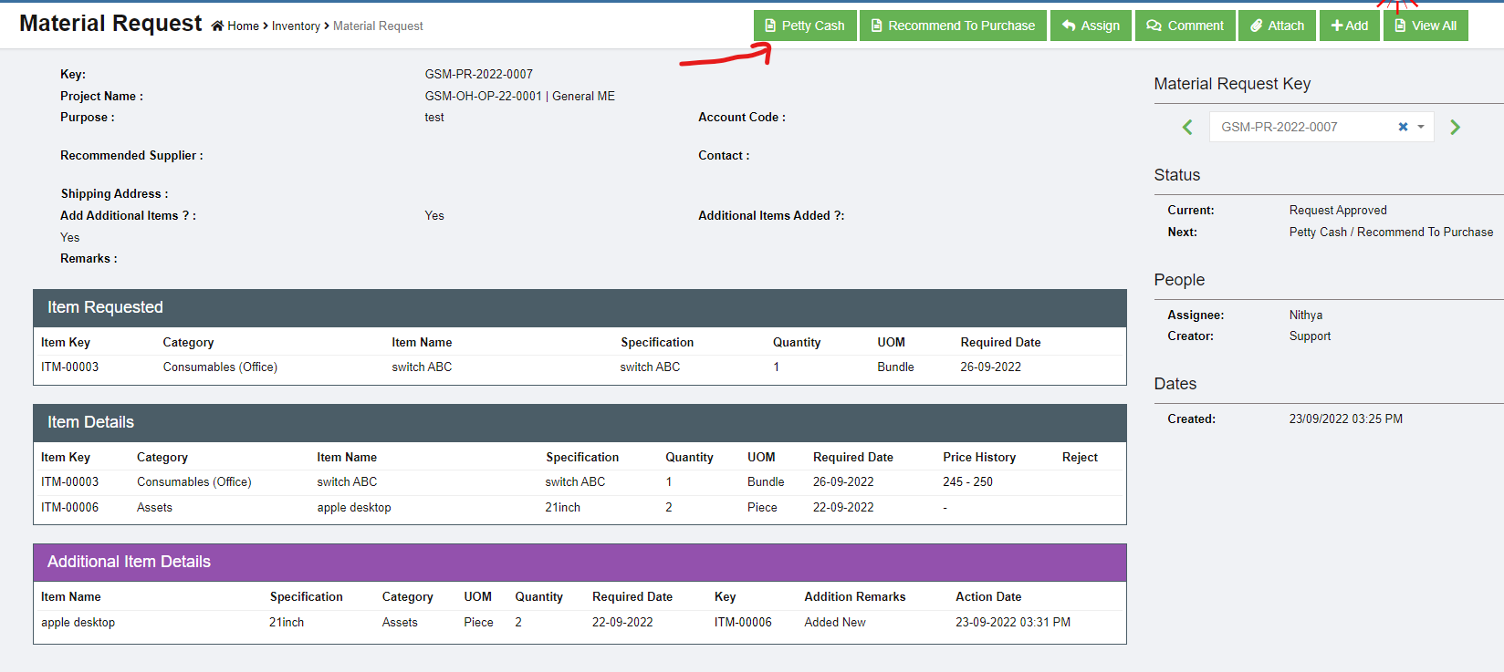
Task: Click the Reject column header
Action: (x=1079, y=458)
